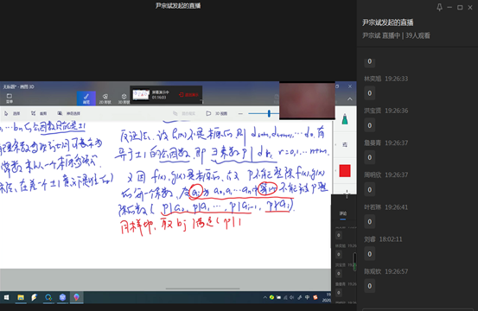Click the 0 message bubble under 19:26:57

(369, 286)
